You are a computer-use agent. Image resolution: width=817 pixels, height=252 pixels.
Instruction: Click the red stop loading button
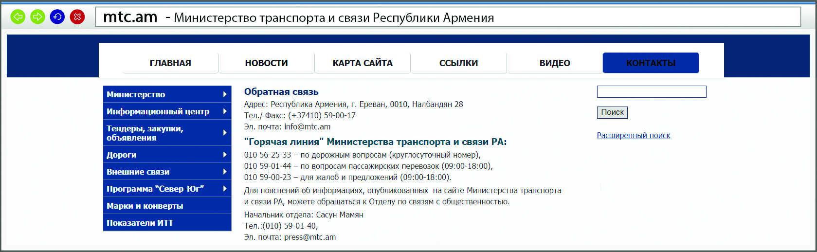[x=77, y=17]
